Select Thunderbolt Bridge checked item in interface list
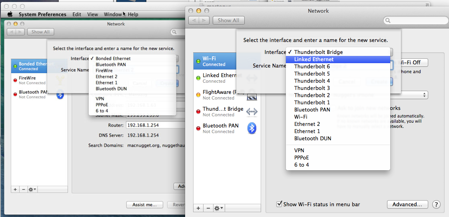 click(x=338, y=52)
